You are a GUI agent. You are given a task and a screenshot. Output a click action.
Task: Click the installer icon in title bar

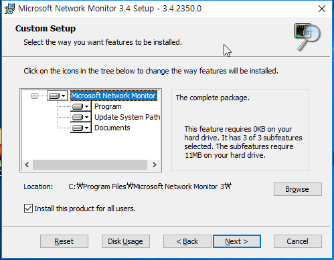pyautogui.click(x=9, y=9)
